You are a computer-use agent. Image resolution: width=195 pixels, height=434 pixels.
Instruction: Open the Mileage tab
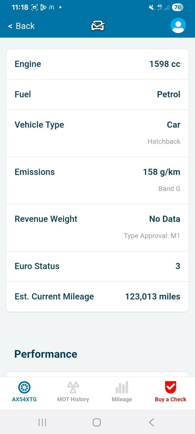coord(122,392)
